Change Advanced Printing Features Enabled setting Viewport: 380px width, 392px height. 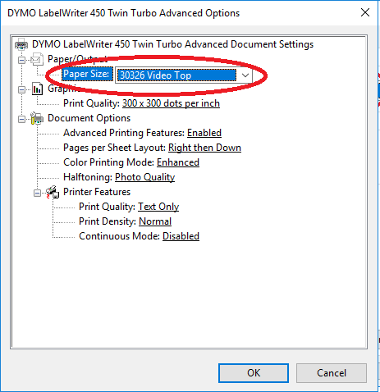(x=204, y=133)
